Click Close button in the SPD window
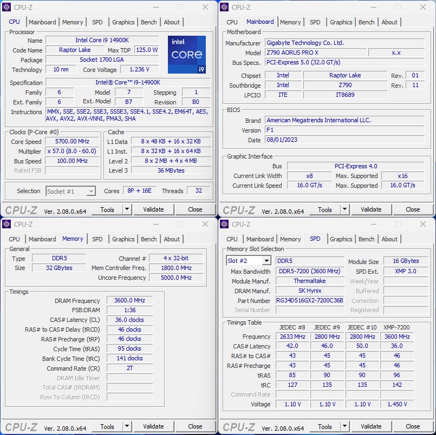 [x=413, y=426]
